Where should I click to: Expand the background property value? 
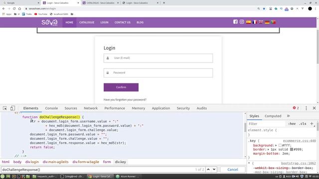pyautogui.click(x=276, y=145)
